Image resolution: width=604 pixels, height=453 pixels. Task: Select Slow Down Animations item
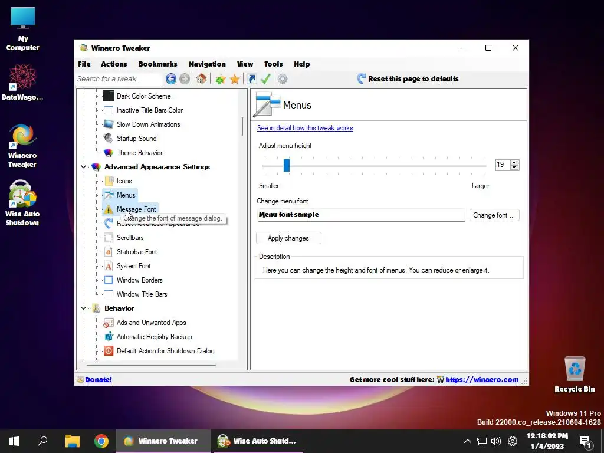148,124
